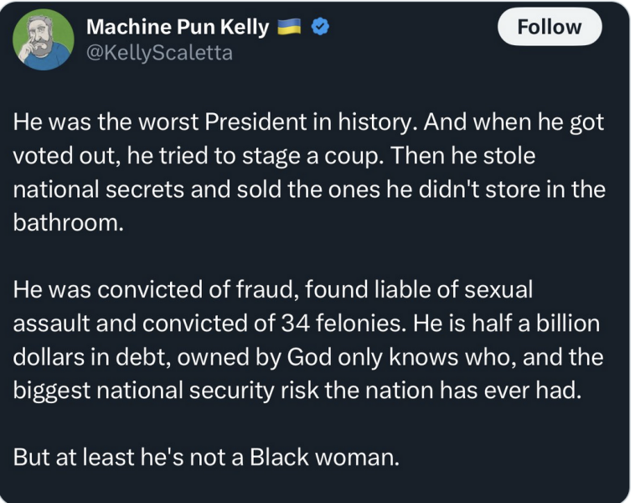Click the Machine Pun Kelly profile avatar
635x503 pixels.
(44, 39)
